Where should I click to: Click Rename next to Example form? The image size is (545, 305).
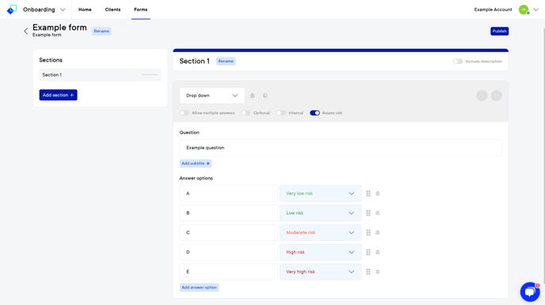pos(101,31)
